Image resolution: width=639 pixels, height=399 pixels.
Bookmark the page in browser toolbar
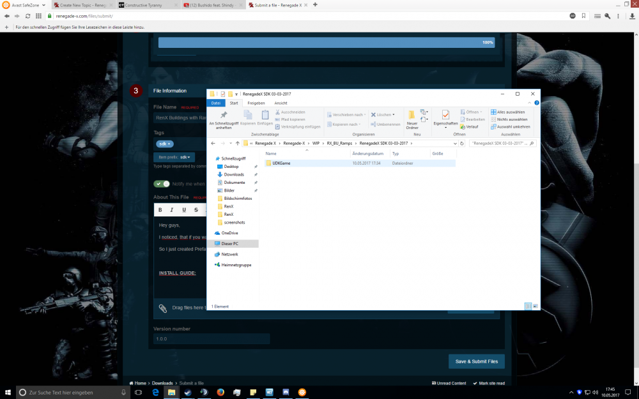[583, 16]
